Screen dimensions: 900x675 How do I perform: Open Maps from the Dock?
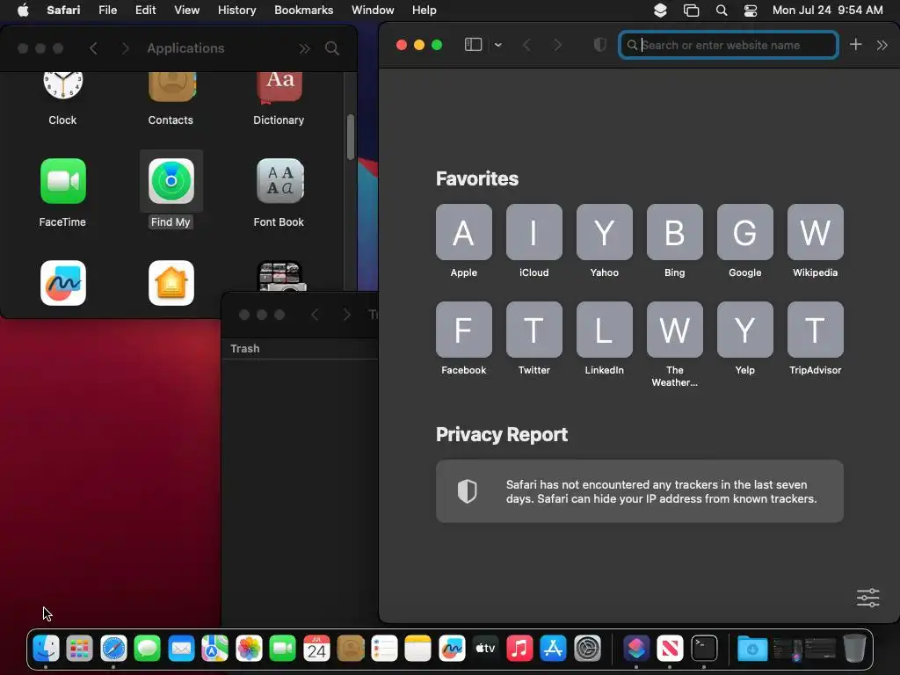(x=214, y=649)
